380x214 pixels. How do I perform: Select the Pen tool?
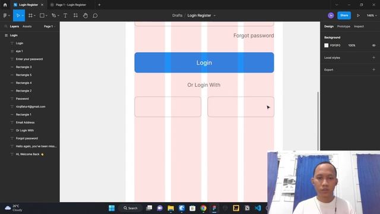point(54,15)
